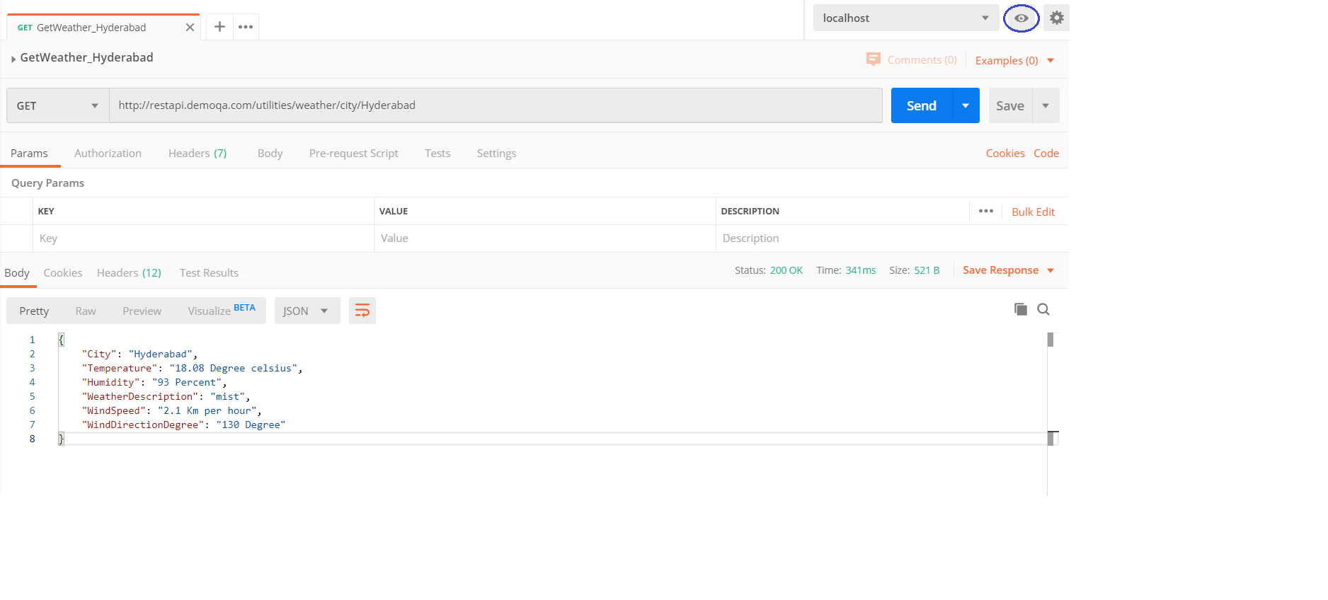Open tab options three-dots menu
The height and width of the screenshot is (600, 1328).
pyautogui.click(x=246, y=27)
